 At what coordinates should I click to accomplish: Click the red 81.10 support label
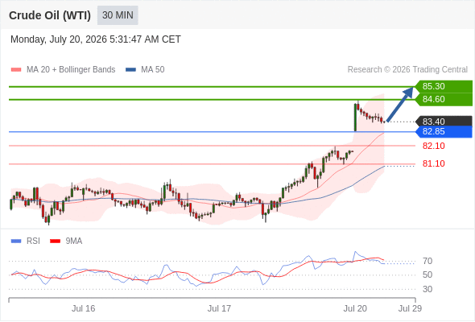pyautogui.click(x=434, y=163)
